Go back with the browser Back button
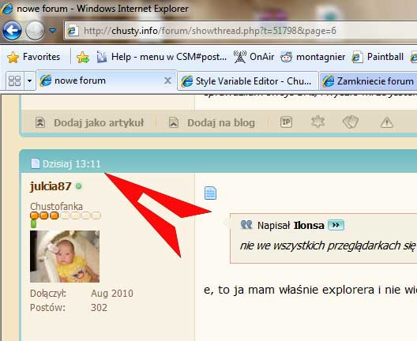 [x=12, y=31]
